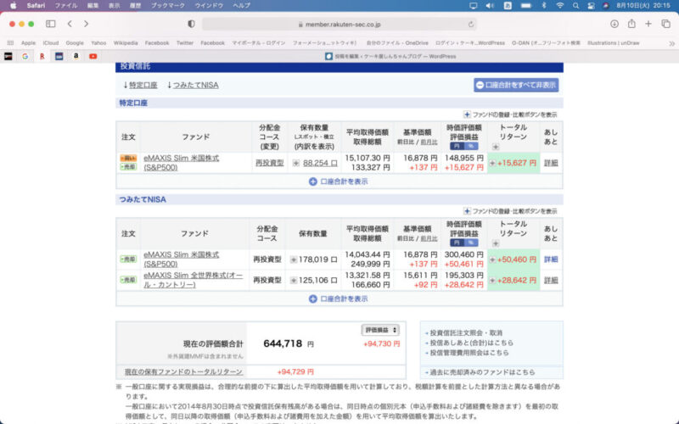
Task: Switch 特定口座 valuation to % toggle
Action: pyautogui.click(x=471, y=146)
